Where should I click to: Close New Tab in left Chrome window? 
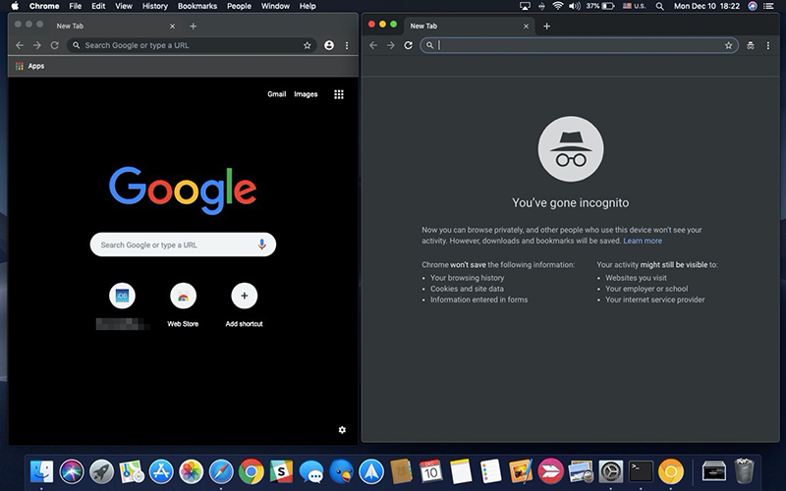(173, 27)
